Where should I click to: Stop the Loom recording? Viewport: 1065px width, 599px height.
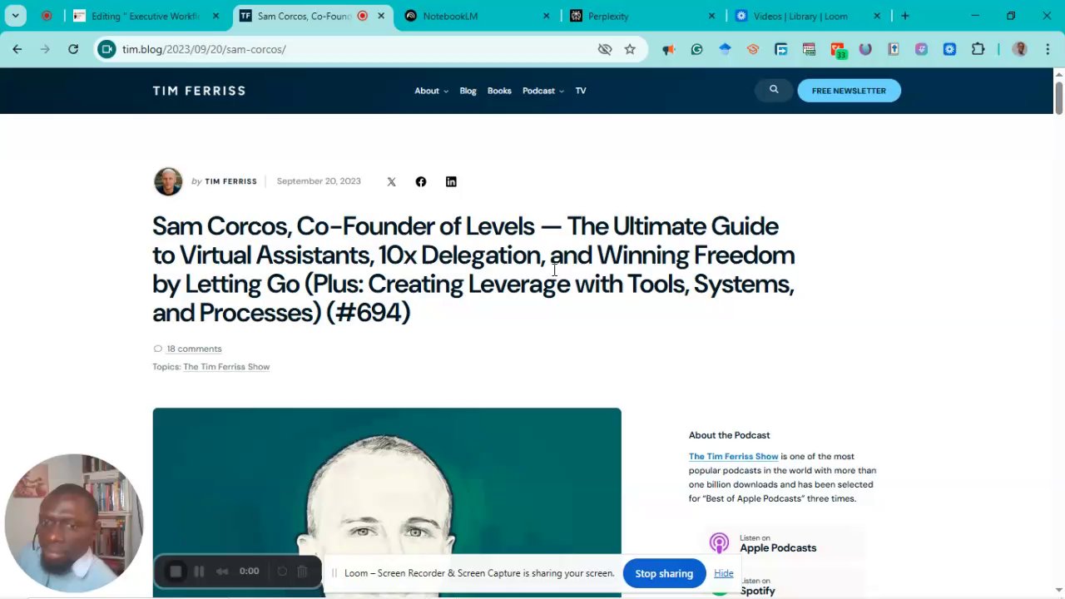click(176, 572)
